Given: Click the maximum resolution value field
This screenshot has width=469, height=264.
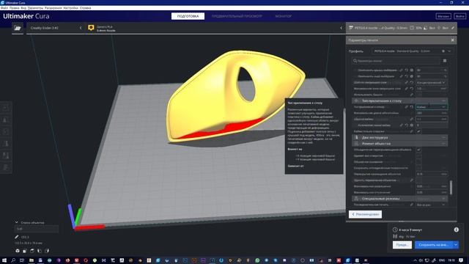Looking at the screenshot, I should 432,186.
